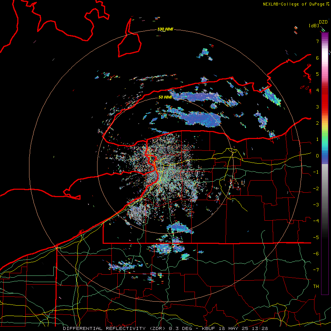Image resolution: width=331 pixels, height=331 pixels.
Task: Click the ZDR color scale bar
Action: 325,163
